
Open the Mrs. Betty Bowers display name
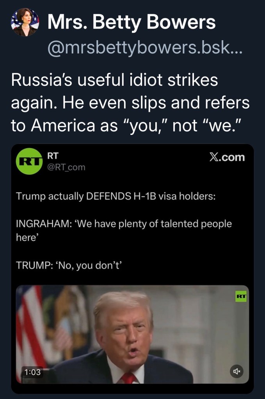tap(132, 22)
